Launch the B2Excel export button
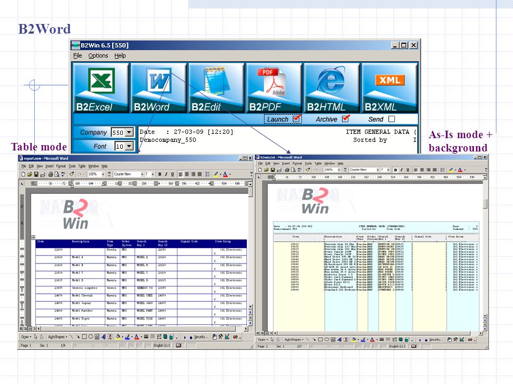 [x=100, y=88]
